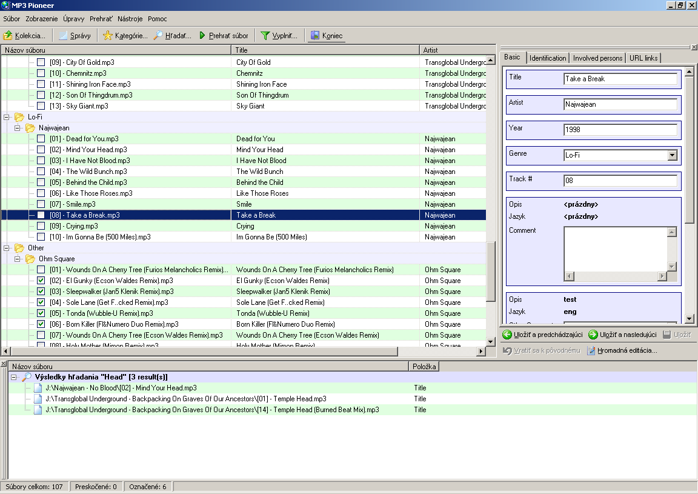The width and height of the screenshot is (698, 494).
Task: Click the Year input field showing 1998
Action: 620,130
